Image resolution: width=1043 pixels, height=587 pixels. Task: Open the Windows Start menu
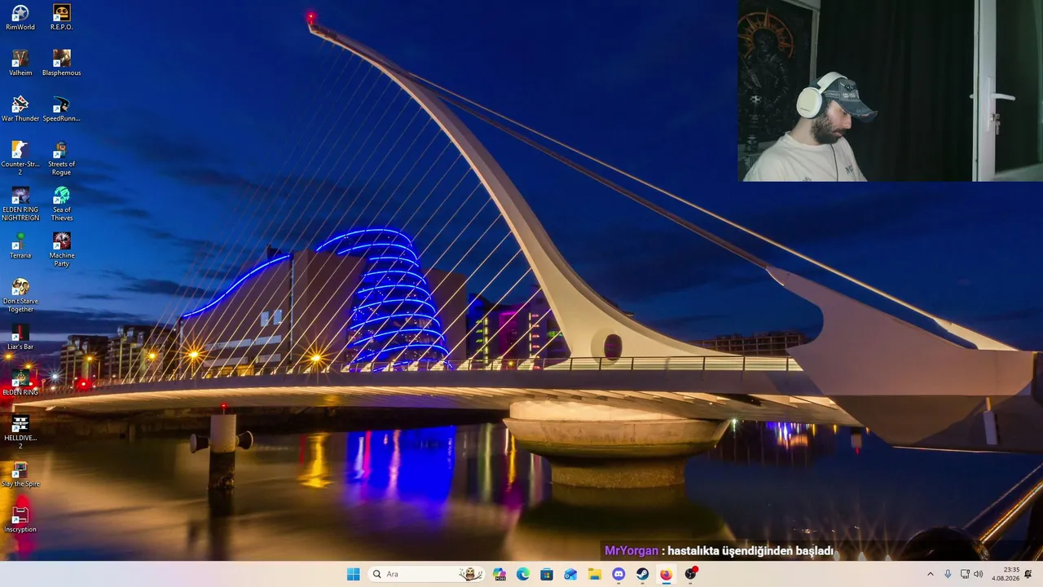coord(353,574)
